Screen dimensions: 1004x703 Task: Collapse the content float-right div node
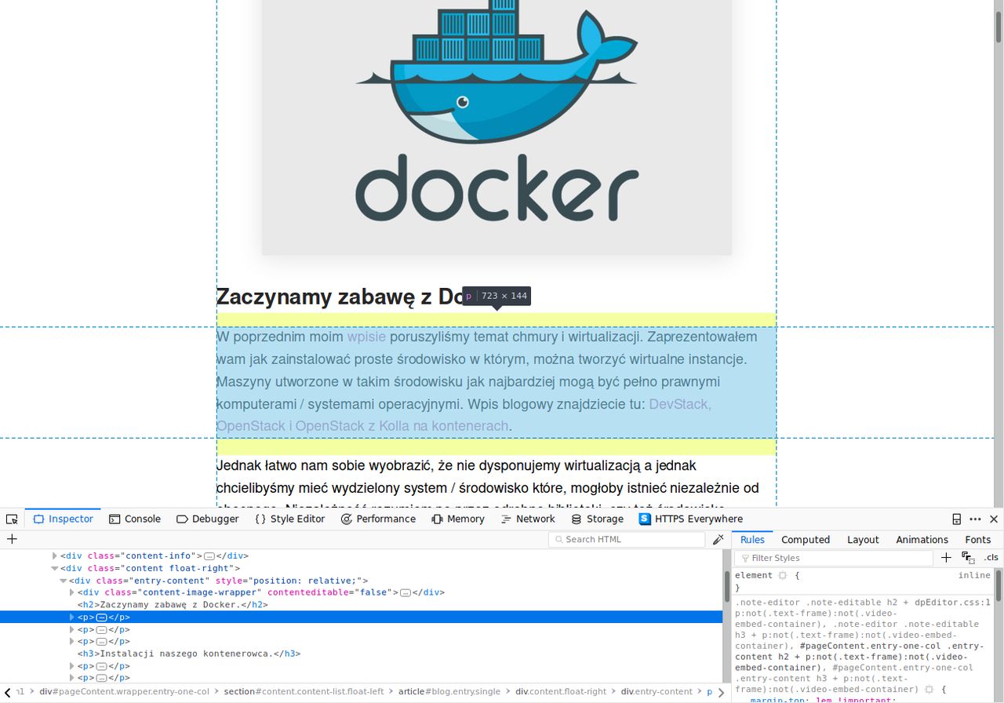coord(55,568)
